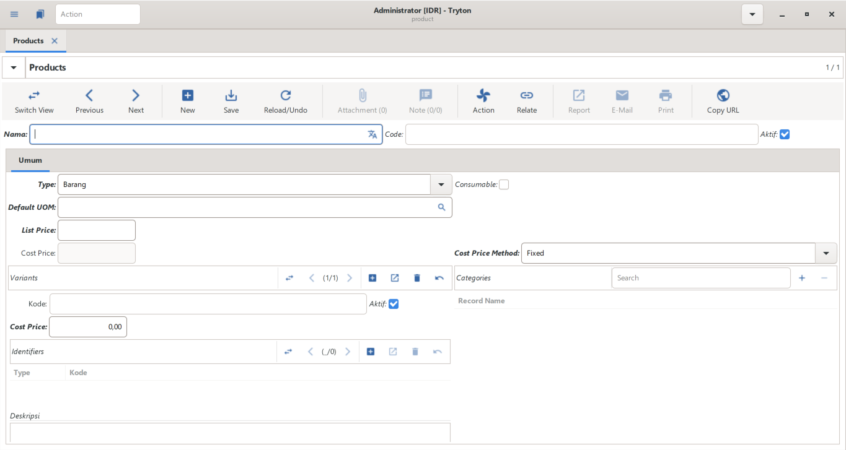
Task: Click the Reload/Undo toolbar icon
Action: [x=285, y=96]
